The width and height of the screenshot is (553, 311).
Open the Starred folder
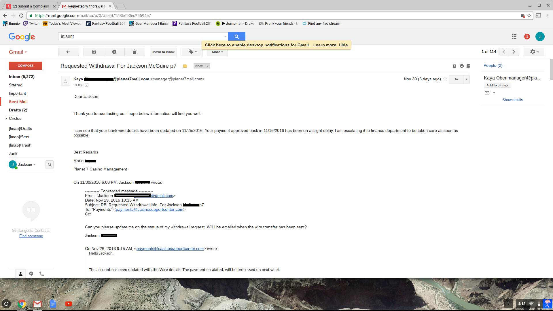click(16, 85)
